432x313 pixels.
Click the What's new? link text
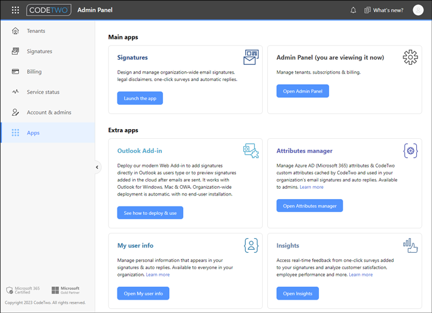[x=388, y=10]
